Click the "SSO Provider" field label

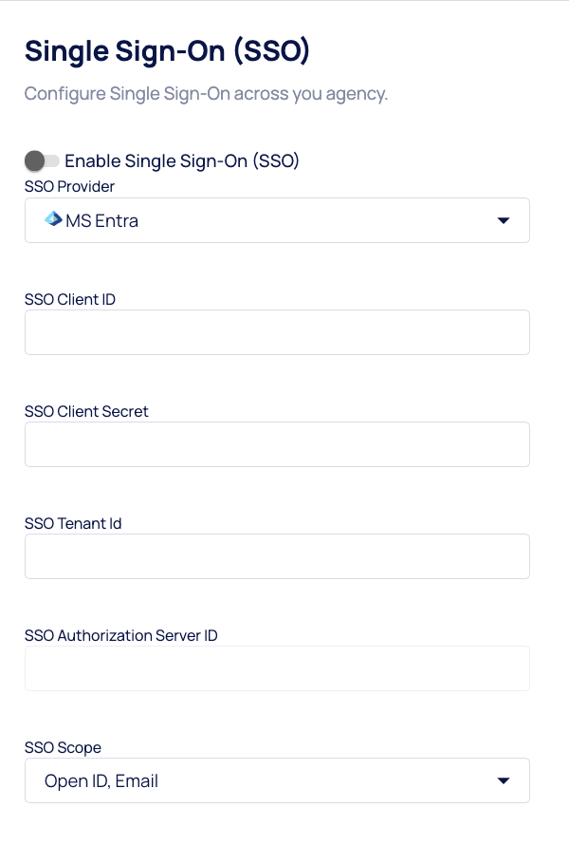coord(69,186)
